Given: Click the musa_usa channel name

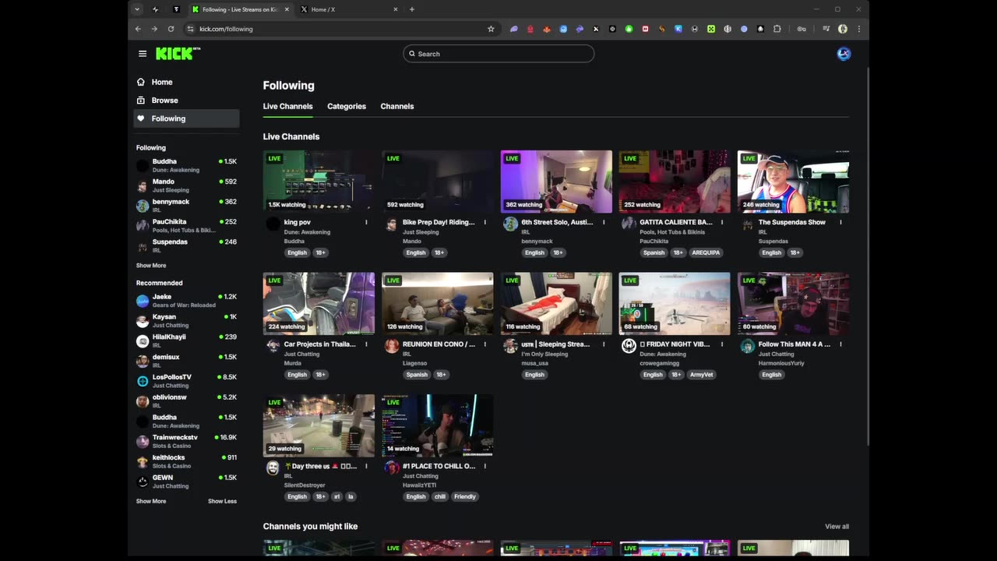Looking at the screenshot, I should click(535, 363).
